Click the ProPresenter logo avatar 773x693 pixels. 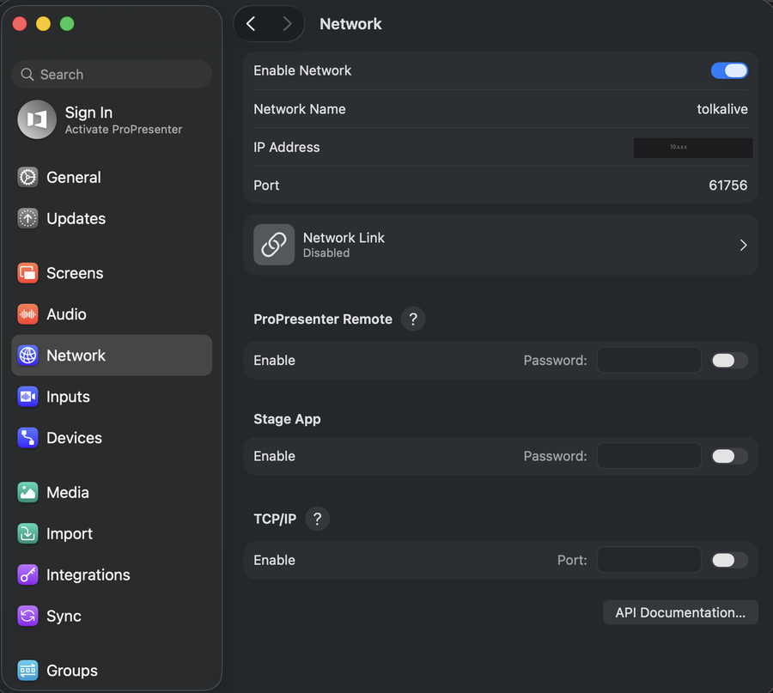tap(37, 119)
